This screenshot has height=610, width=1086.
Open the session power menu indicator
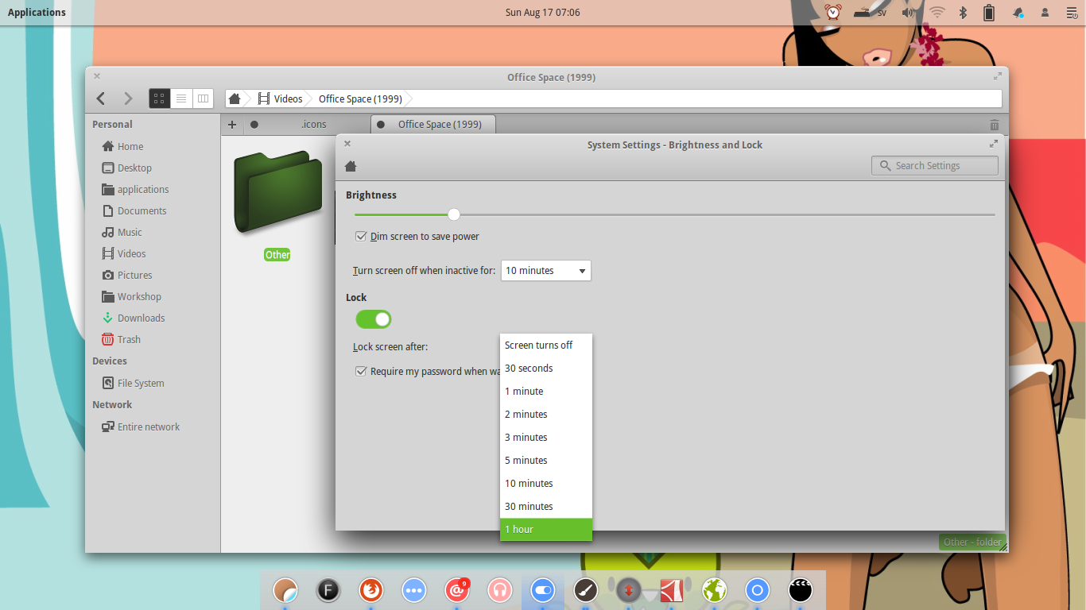1072,12
